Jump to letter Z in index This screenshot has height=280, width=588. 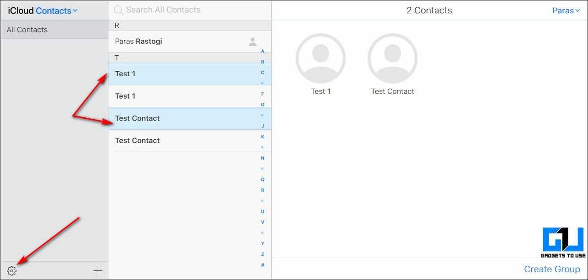[262, 254]
